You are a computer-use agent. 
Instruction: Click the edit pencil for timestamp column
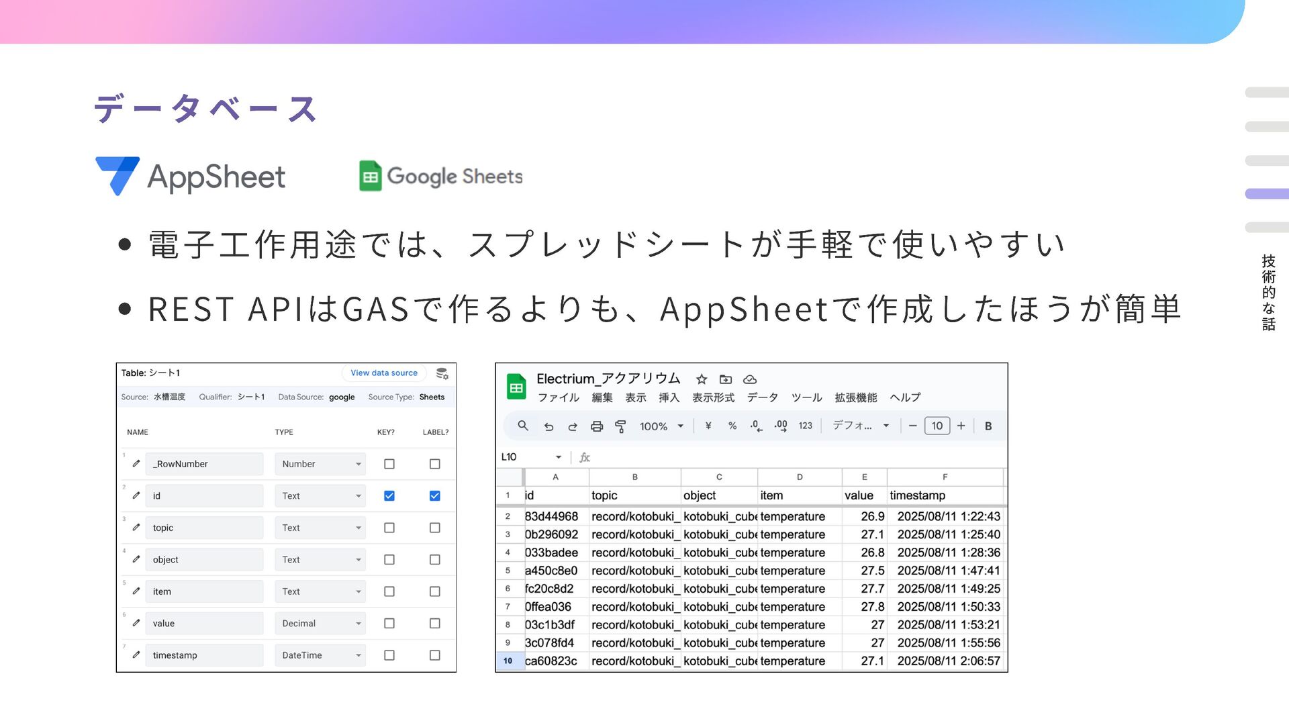(x=136, y=655)
